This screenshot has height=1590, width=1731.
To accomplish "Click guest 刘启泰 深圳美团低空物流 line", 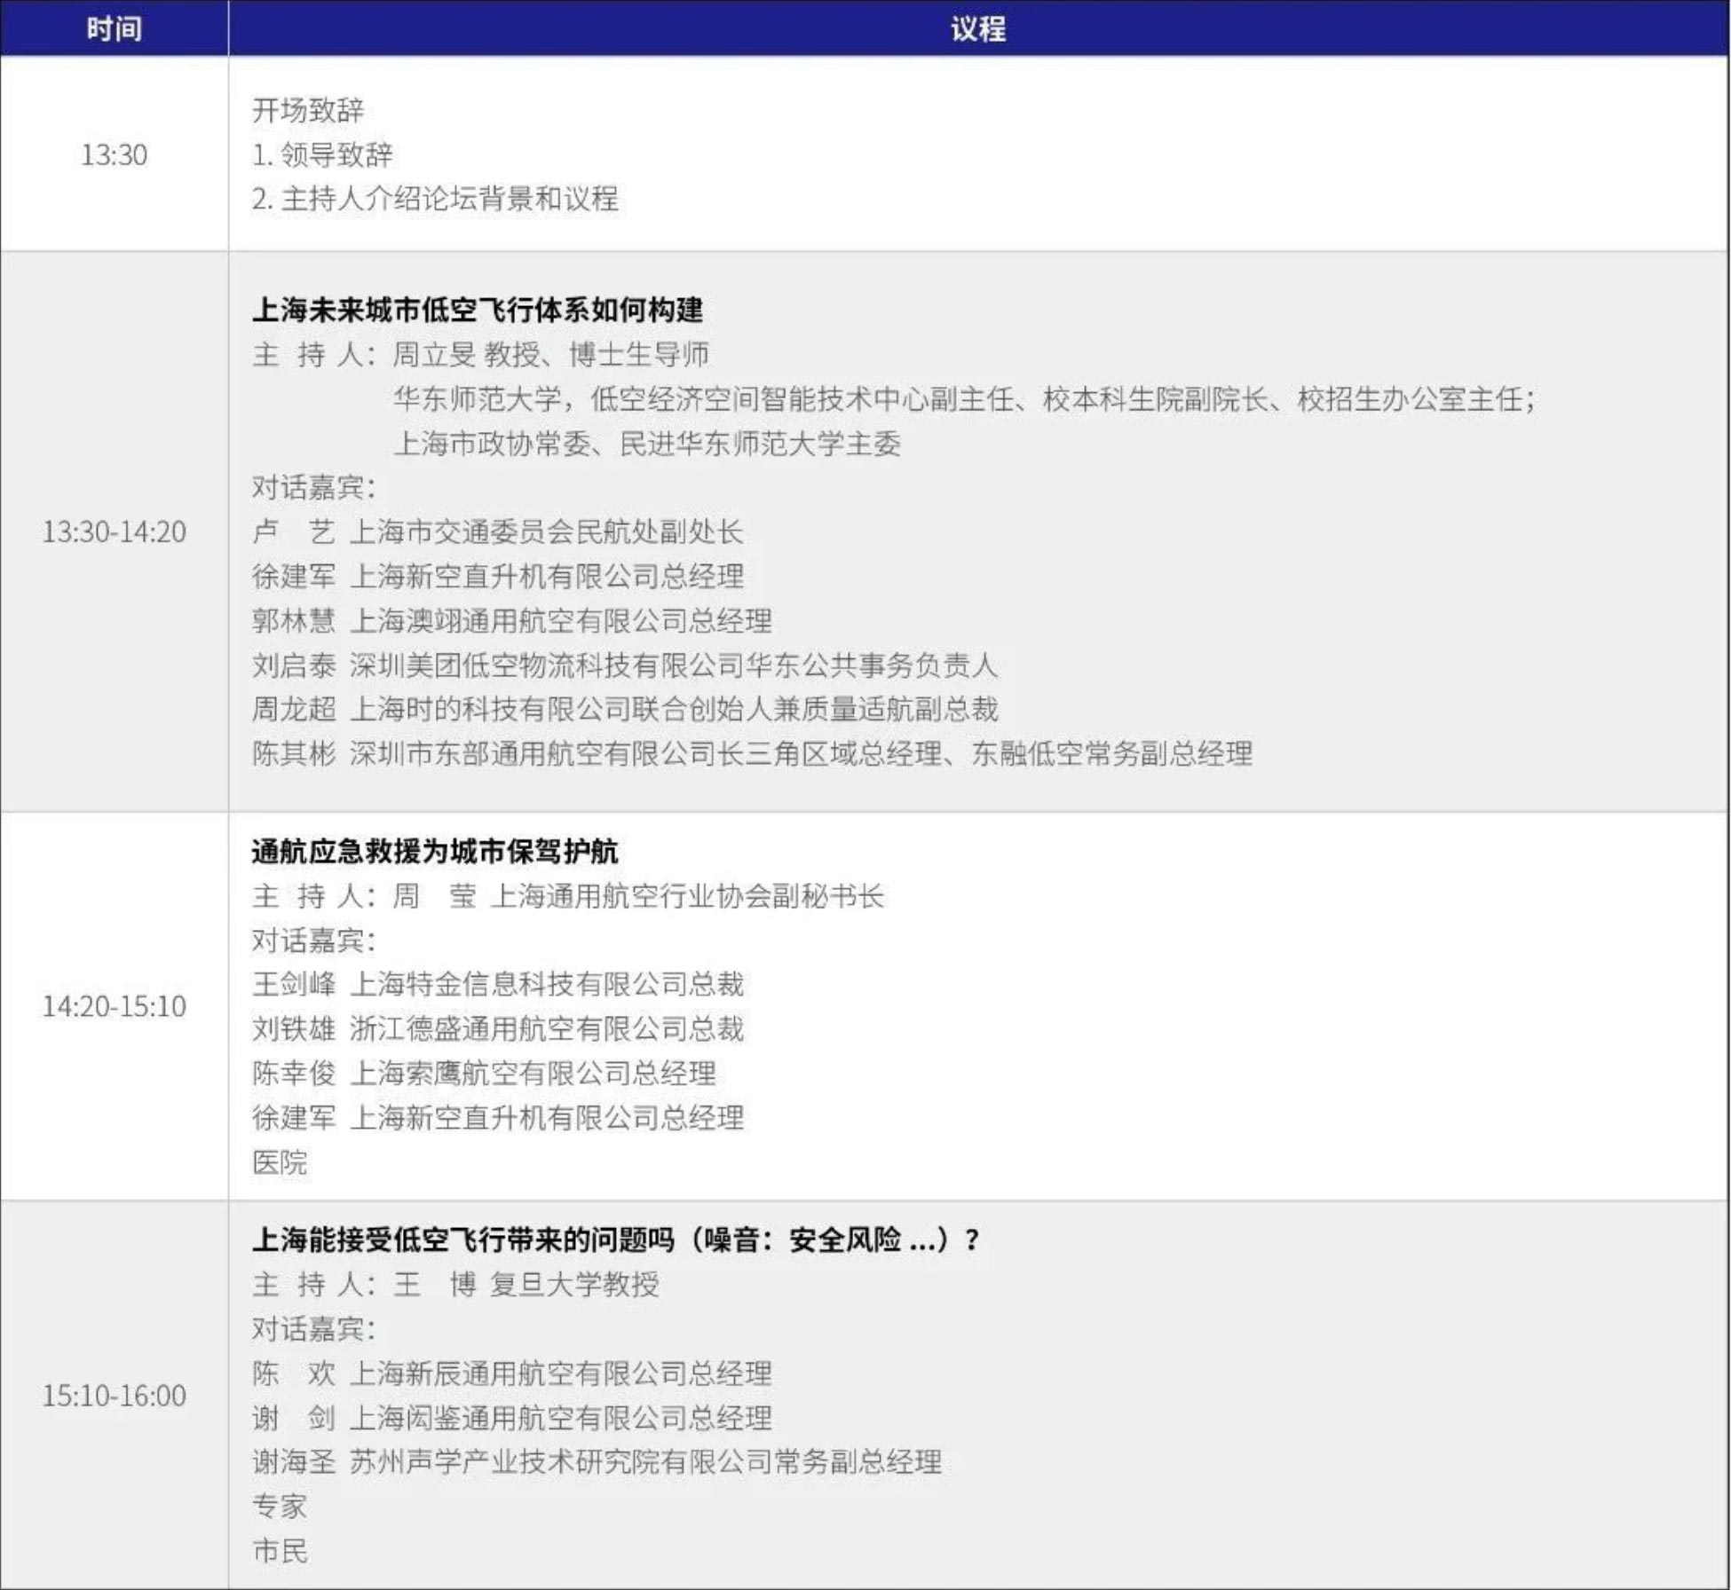I will 624,665.
